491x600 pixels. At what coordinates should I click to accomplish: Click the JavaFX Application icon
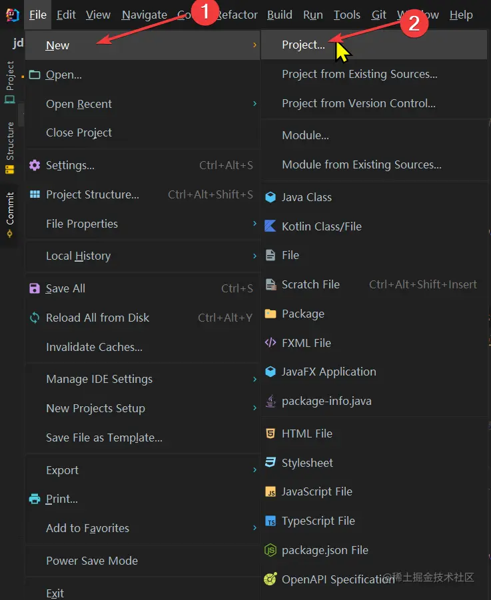click(270, 372)
